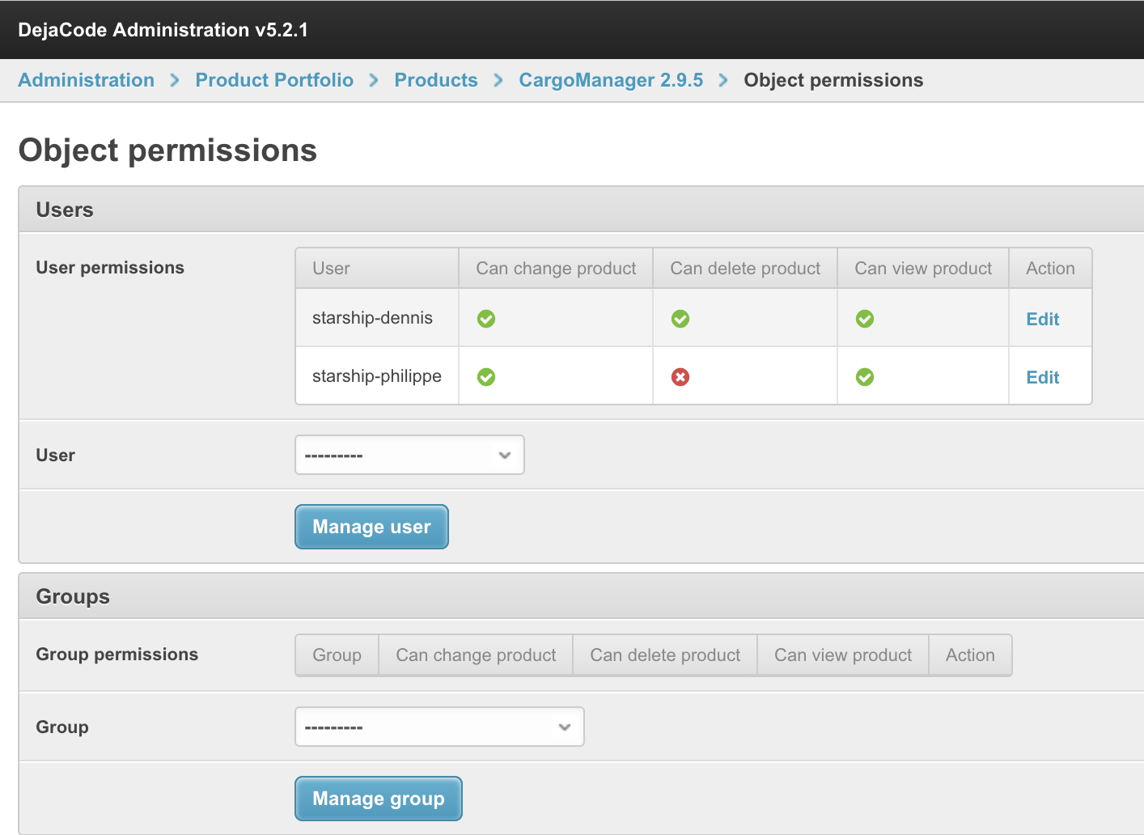Click starship-philippe change product green checkmark

(x=486, y=377)
